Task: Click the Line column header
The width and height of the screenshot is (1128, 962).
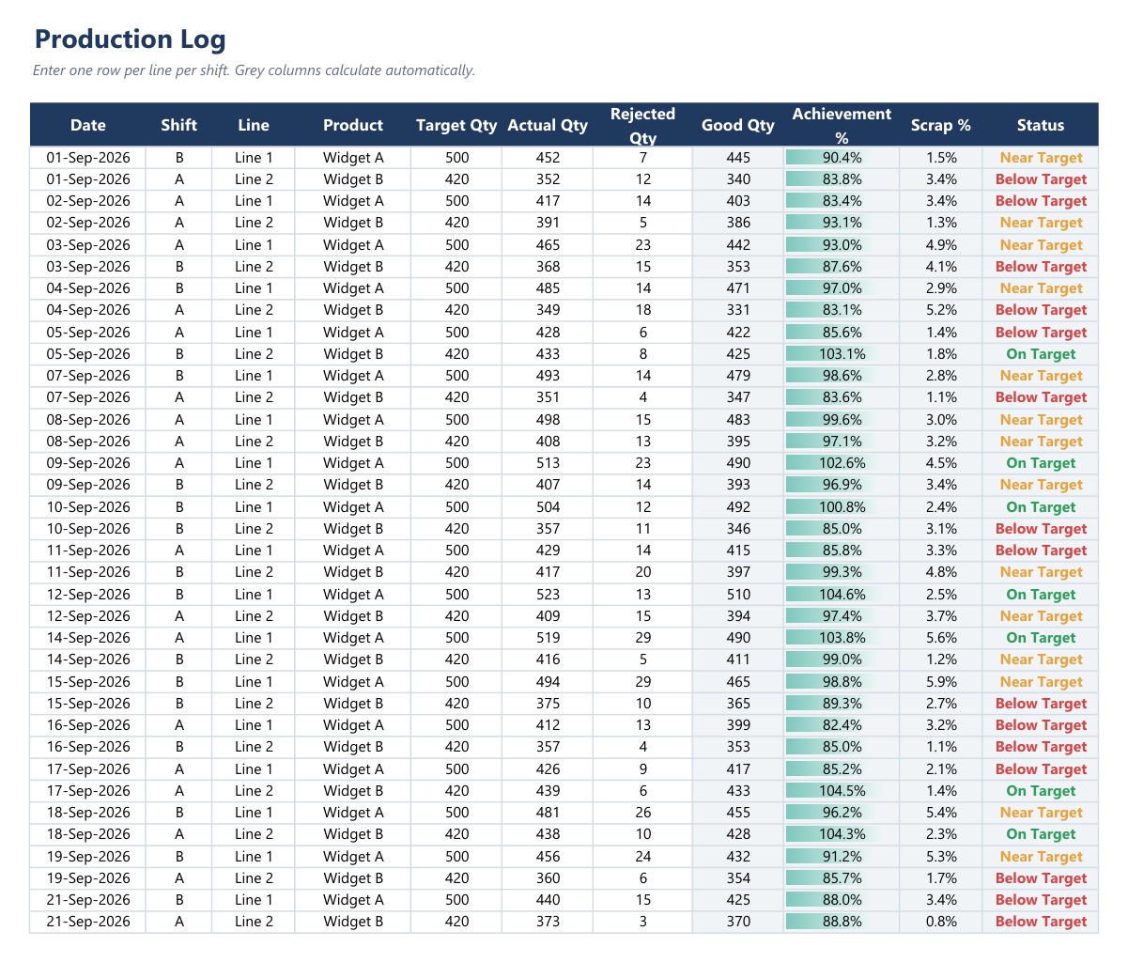Action: tap(254, 125)
